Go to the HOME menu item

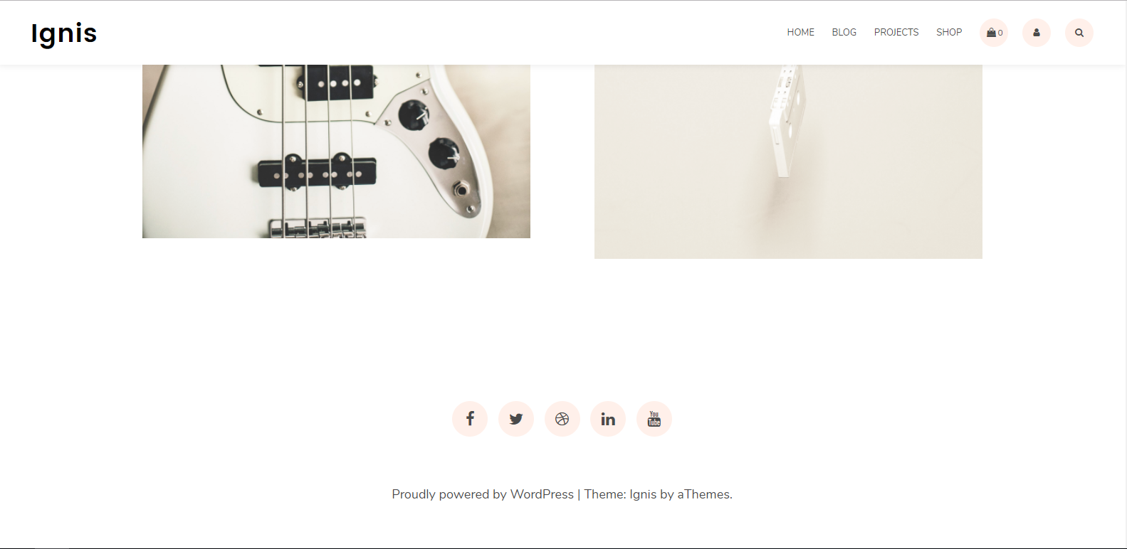(801, 33)
